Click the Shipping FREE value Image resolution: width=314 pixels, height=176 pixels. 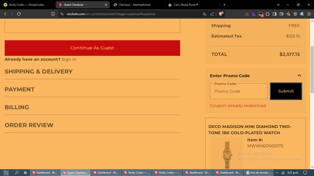click(x=294, y=25)
